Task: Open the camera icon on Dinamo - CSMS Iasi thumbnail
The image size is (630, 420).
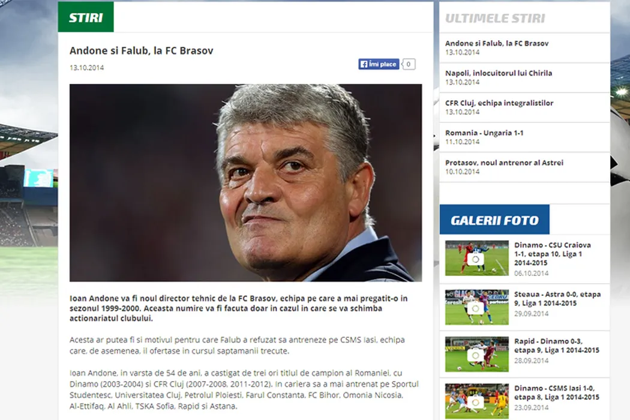Action: (x=476, y=402)
